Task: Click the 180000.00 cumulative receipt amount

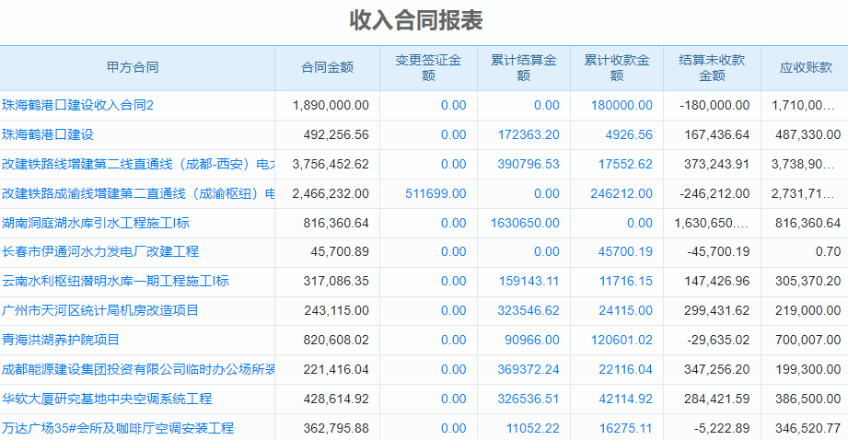Action: click(621, 106)
